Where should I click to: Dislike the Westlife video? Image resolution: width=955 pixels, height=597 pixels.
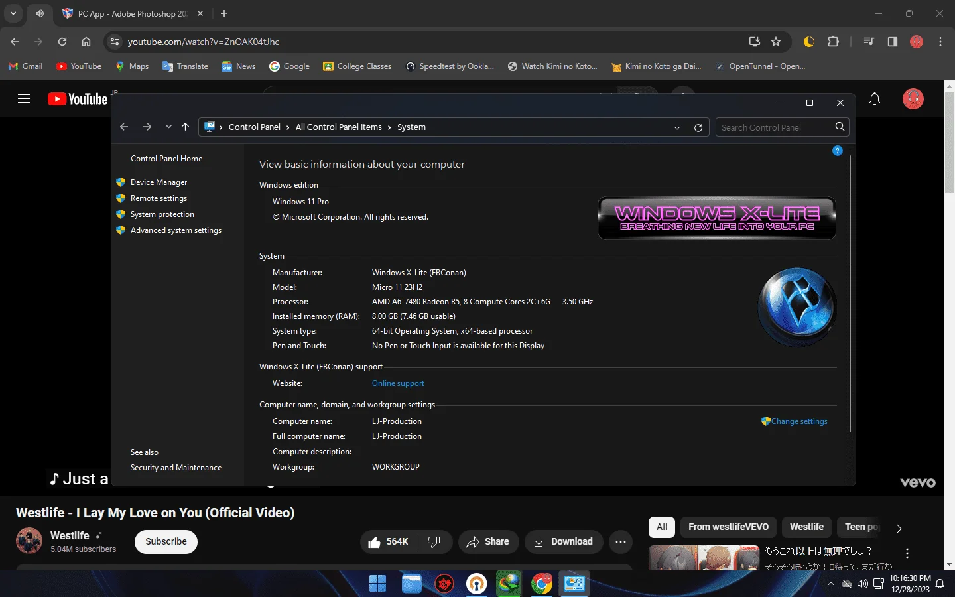coord(434,542)
